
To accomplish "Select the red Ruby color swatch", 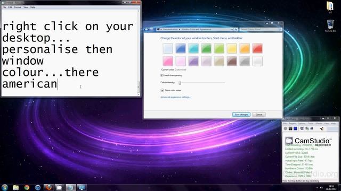I will (x=257, y=48).
